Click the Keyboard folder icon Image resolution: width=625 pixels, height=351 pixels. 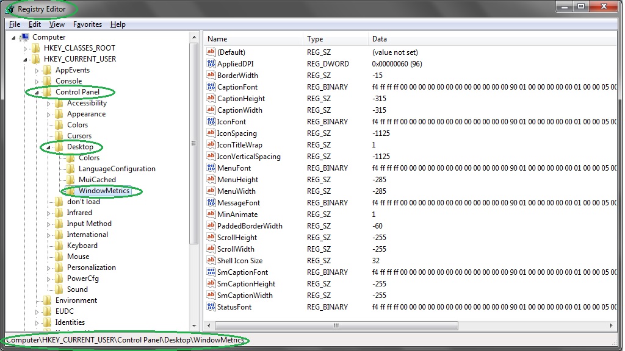tap(59, 246)
